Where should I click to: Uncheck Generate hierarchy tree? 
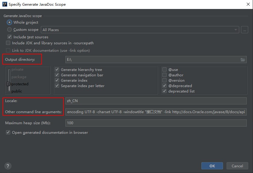[57, 70]
